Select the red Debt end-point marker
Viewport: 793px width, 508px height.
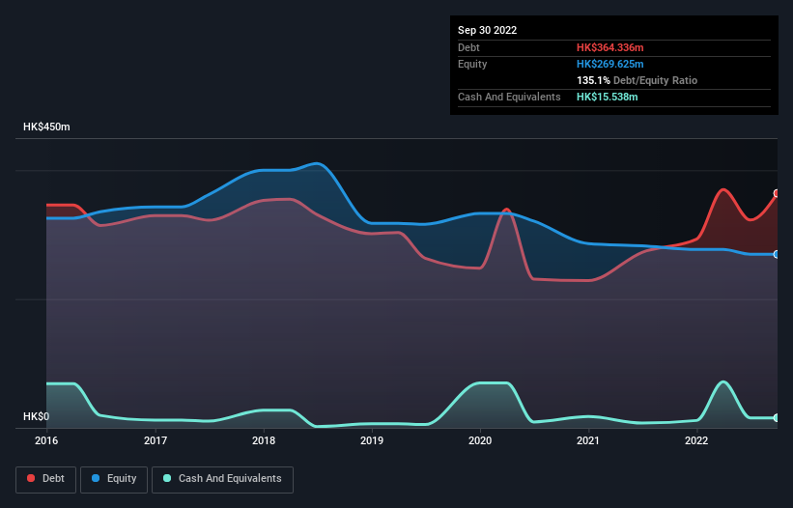tap(777, 193)
